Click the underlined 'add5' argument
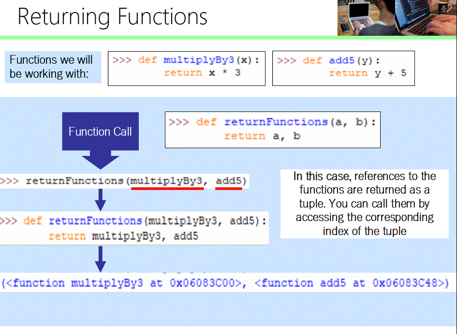 pyautogui.click(x=229, y=181)
